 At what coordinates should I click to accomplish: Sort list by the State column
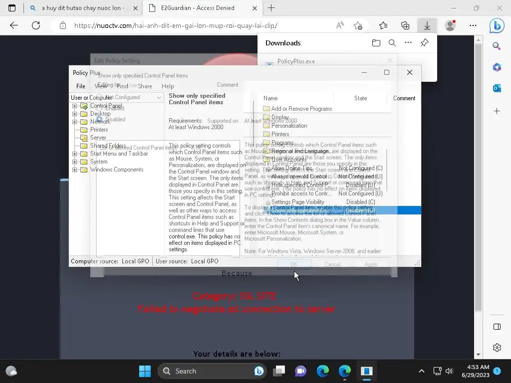coord(360,98)
